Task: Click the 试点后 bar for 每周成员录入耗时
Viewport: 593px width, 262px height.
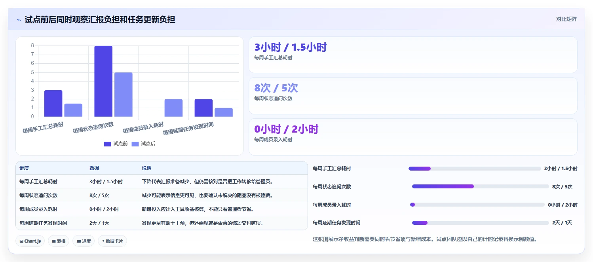Action: pos(173,108)
